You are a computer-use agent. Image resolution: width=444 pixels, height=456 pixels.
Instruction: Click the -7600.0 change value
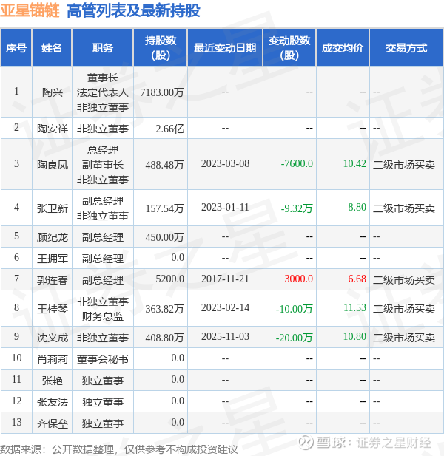click(297, 163)
